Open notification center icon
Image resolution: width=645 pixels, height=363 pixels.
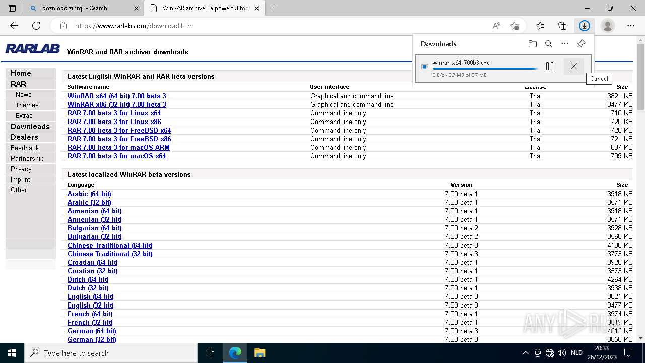[628, 353]
